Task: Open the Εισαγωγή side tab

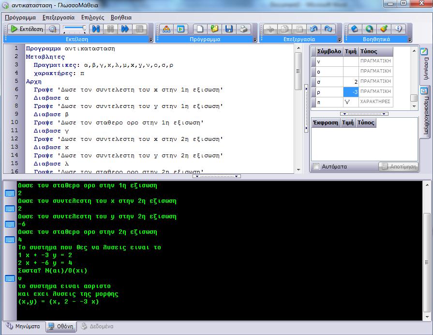Action: tap(425, 63)
